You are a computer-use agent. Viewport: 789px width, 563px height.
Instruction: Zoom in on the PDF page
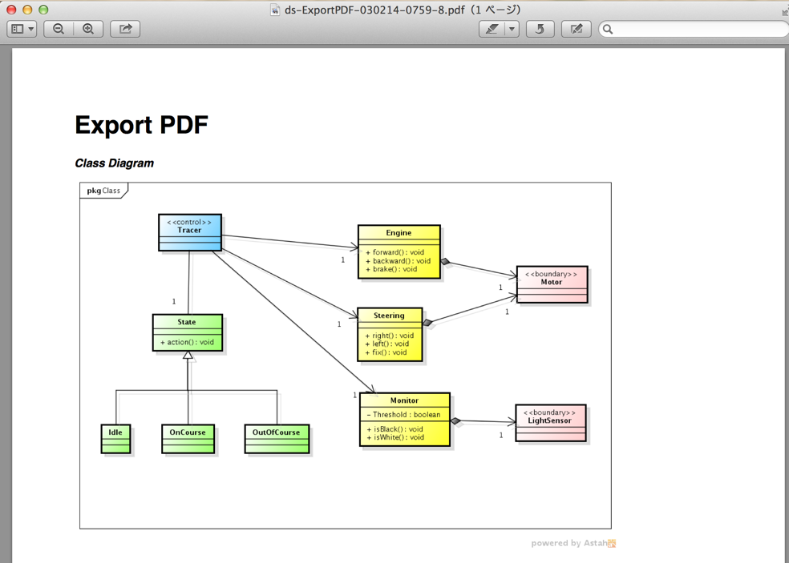pos(88,29)
